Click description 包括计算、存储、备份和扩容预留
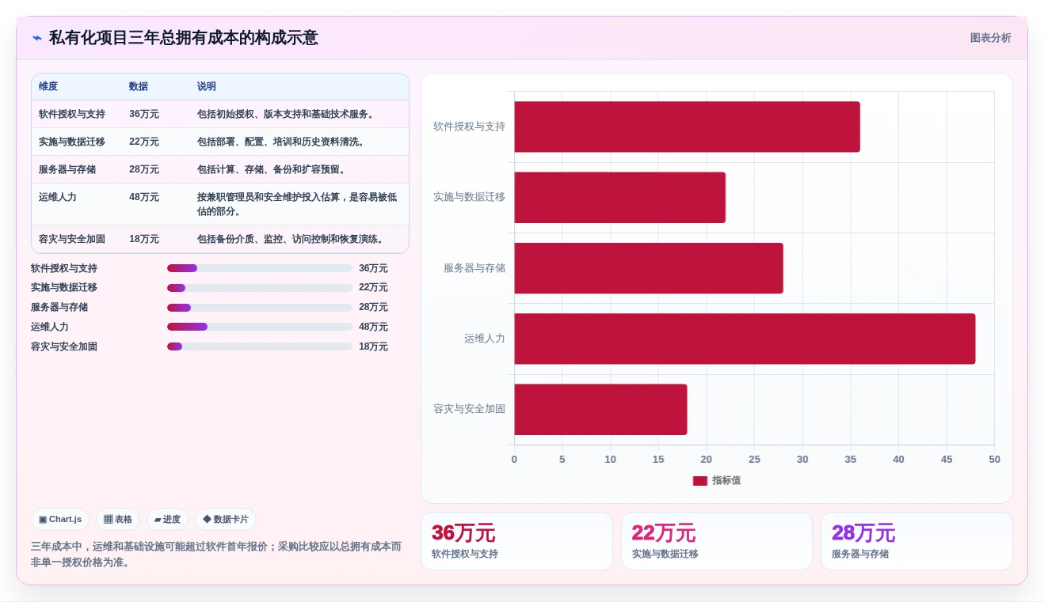 273,169
